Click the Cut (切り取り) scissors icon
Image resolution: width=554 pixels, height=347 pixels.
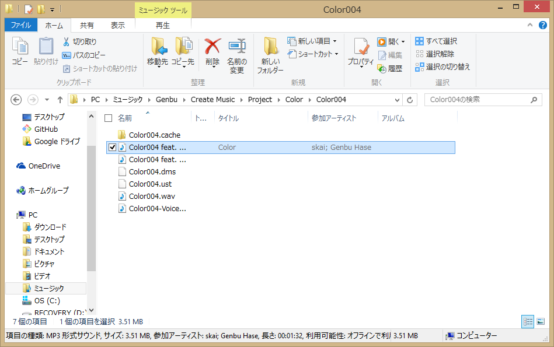tap(67, 42)
